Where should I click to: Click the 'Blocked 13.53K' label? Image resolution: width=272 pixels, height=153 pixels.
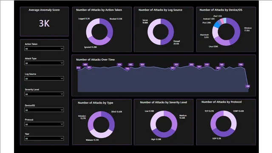(116, 19)
